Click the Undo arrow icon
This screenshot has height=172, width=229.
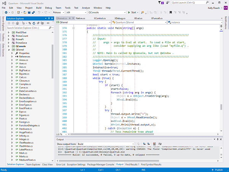(x=39, y=13)
